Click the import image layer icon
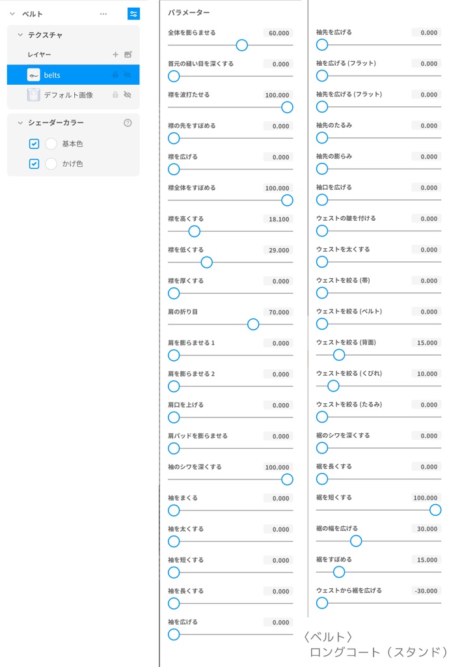The image size is (449, 667). point(128,55)
